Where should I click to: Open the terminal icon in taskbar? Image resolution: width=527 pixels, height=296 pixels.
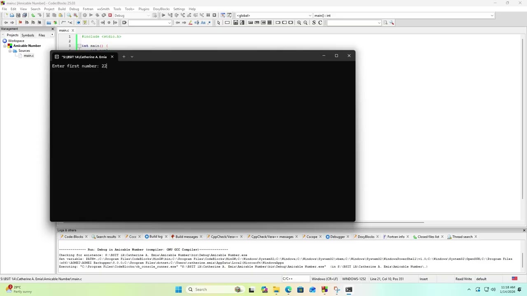(349, 289)
